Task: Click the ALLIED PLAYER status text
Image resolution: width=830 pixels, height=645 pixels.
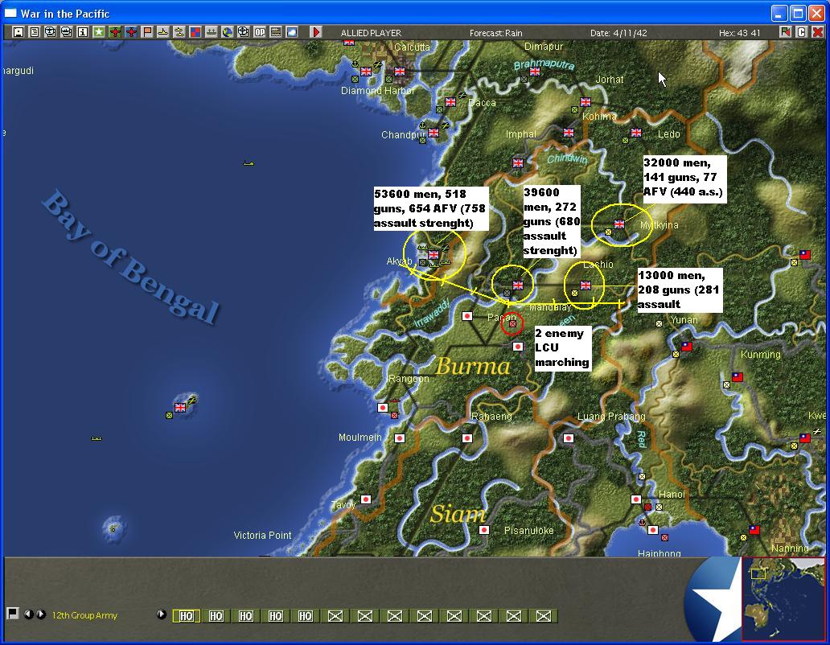Action: [x=371, y=33]
